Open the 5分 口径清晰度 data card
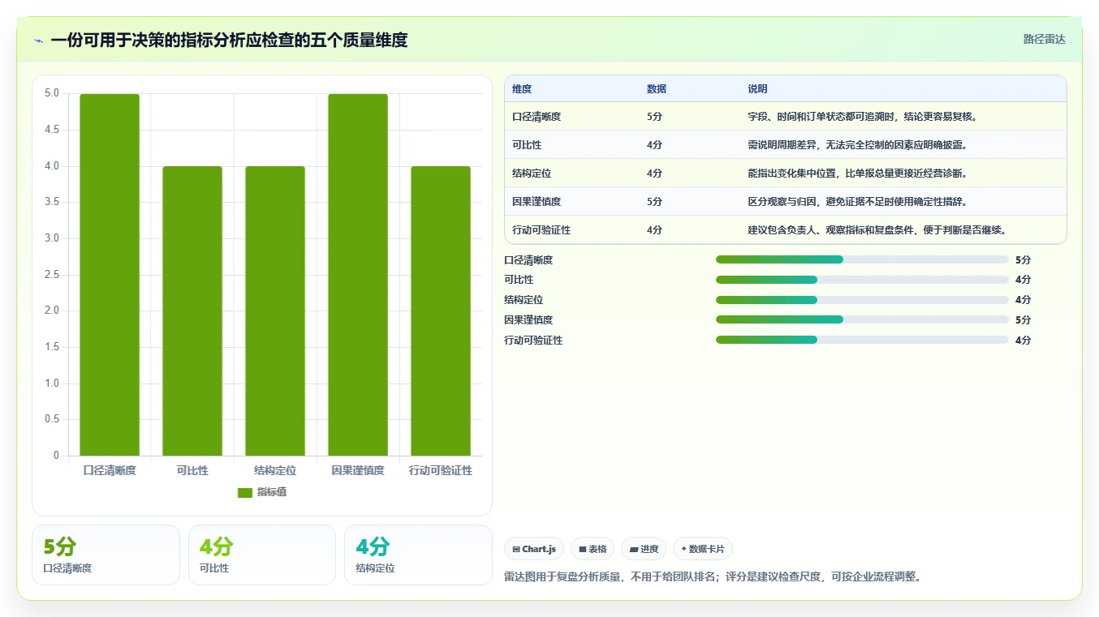 pos(106,555)
